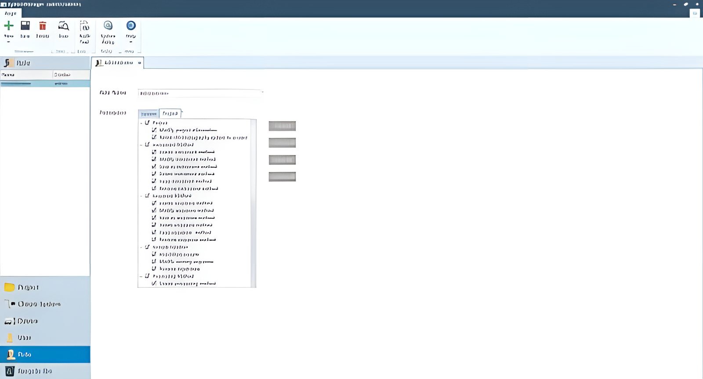Collapse the third tree group
703x379 pixels.
click(x=141, y=196)
